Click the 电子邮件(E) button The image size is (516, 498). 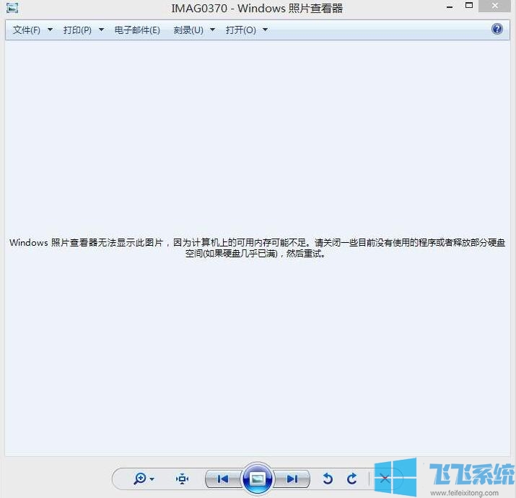tap(137, 30)
